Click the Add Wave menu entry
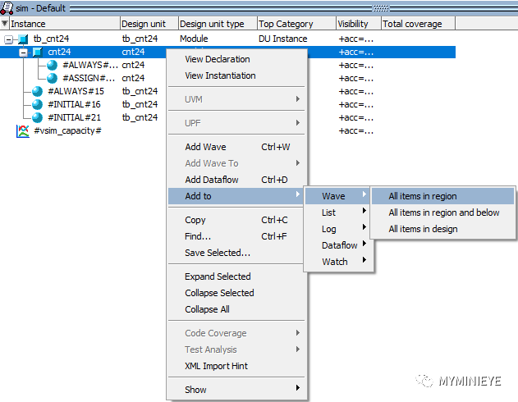This screenshot has width=518, height=402. [206, 147]
